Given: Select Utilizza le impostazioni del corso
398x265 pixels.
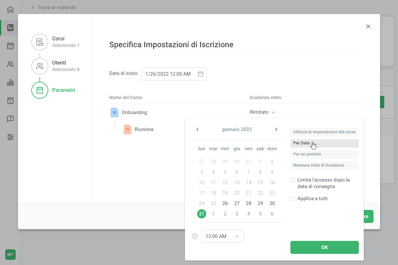Looking at the screenshot, I should click(324, 132).
